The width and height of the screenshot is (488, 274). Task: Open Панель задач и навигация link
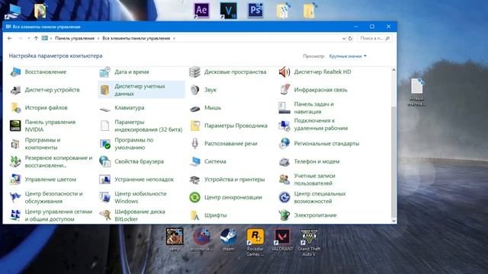314,108
